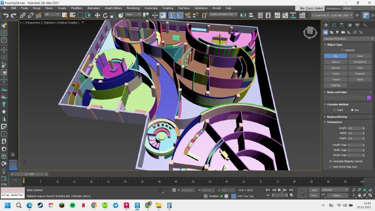This screenshot has height=211, width=375.
Task: Switch to the Modify command panel tab
Action: pyautogui.click(x=334, y=25)
